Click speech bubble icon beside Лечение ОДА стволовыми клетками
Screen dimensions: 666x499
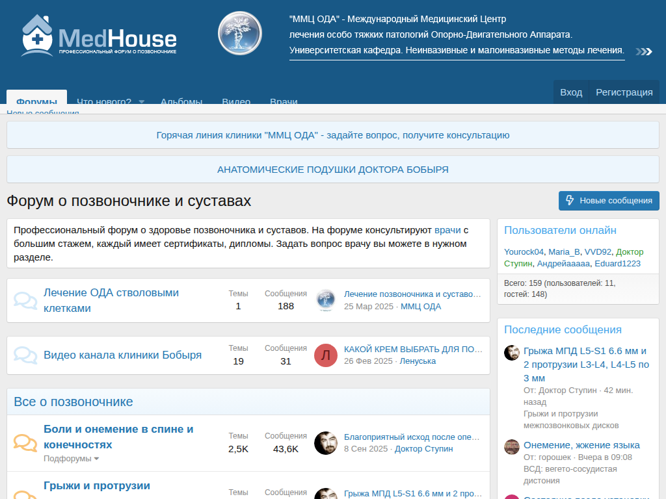[x=25, y=301]
